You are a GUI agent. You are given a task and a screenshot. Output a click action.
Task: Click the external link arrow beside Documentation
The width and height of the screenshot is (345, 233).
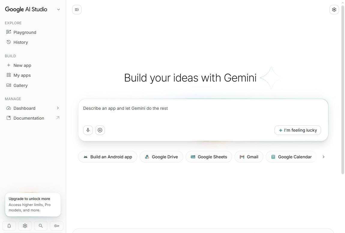tap(58, 118)
